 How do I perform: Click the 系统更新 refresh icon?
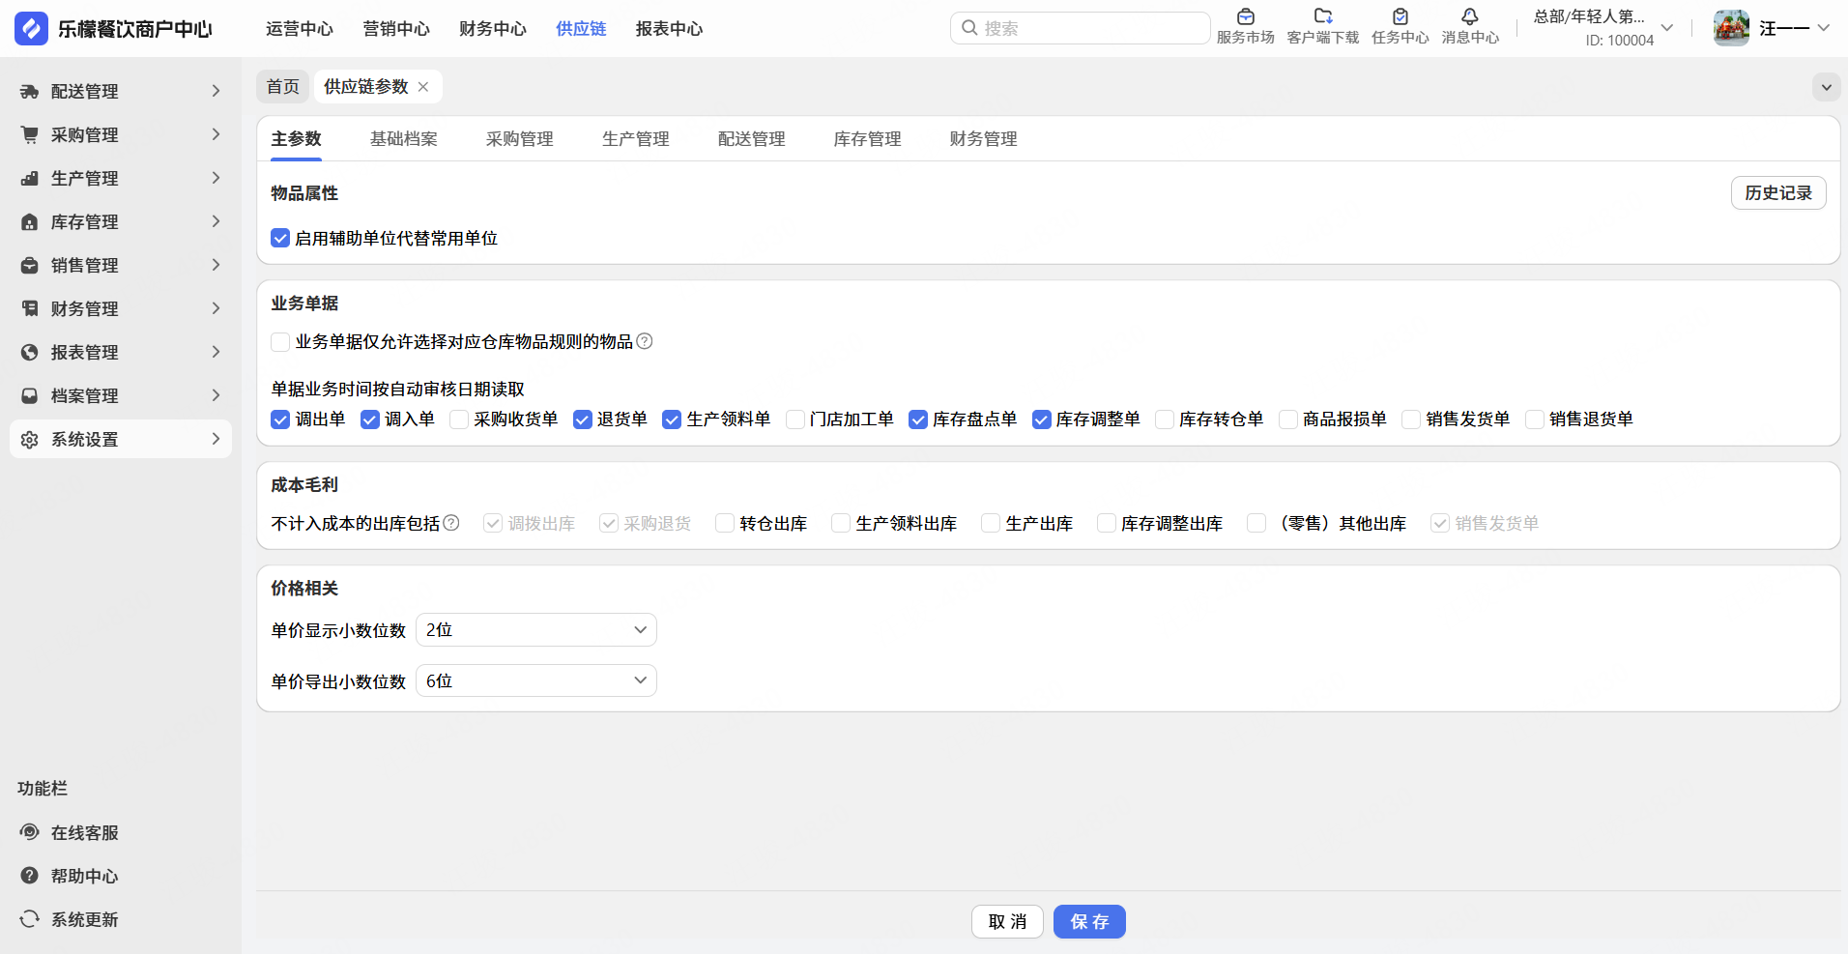point(30,919)
